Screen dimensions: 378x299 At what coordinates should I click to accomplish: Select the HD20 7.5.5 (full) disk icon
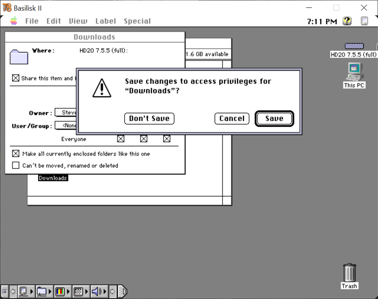pyautogui.click(x=354, y=46)
